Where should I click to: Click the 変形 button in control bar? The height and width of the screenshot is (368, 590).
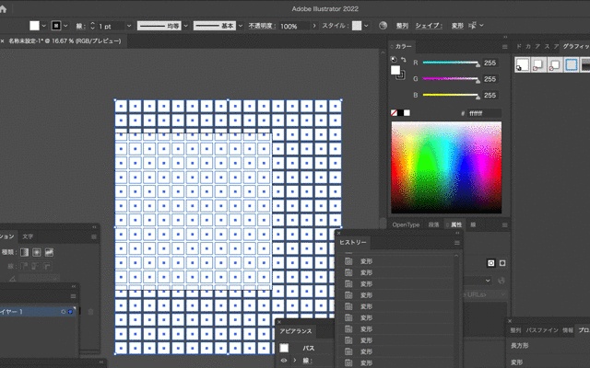pos(456,26)
